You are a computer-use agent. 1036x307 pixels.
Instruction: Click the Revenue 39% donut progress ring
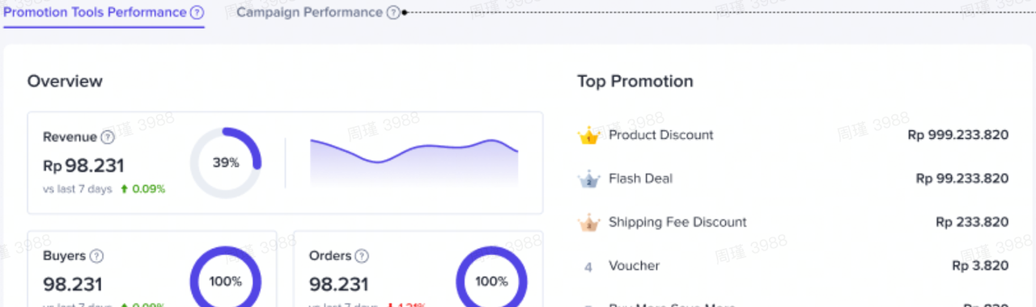(x=226, y=162)
